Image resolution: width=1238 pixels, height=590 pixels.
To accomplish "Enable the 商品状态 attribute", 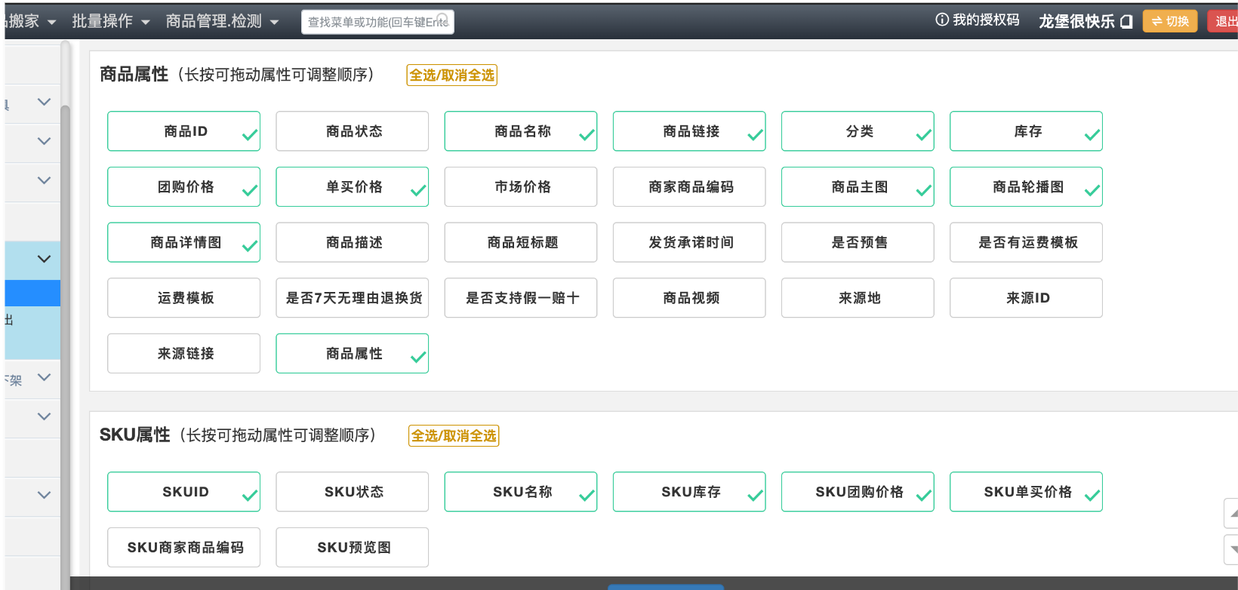I will point(352,131).
